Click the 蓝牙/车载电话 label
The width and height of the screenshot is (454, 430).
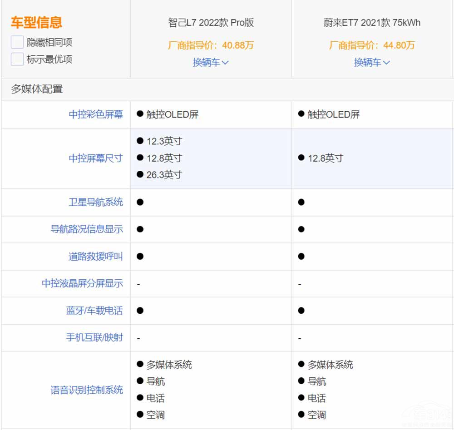click(94, 311)
